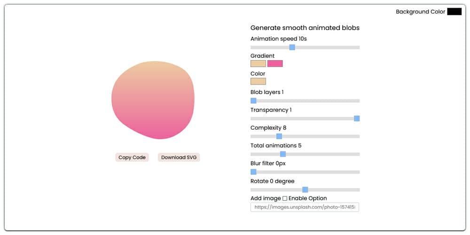Click the Transparency slider handle
Screen dimensions: 470x235
(x=357, y=118)
